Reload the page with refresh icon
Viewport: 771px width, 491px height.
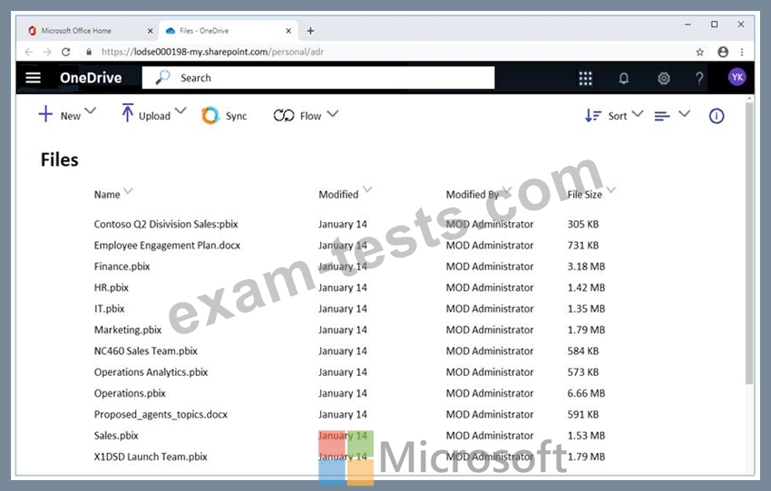click(x=66, y=52)
